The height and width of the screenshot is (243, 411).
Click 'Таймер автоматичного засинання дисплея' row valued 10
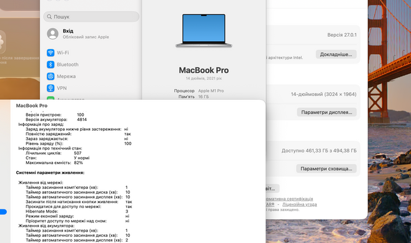(78, 197)
